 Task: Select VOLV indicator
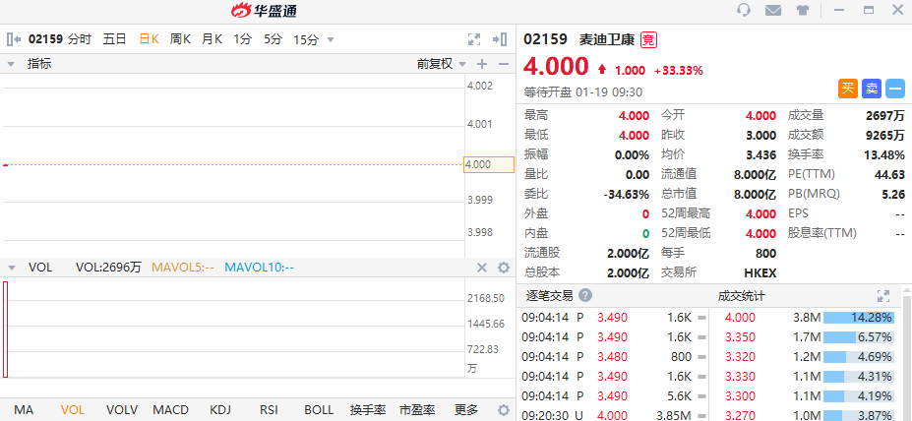pyautogui.click(x=122, y=409)
